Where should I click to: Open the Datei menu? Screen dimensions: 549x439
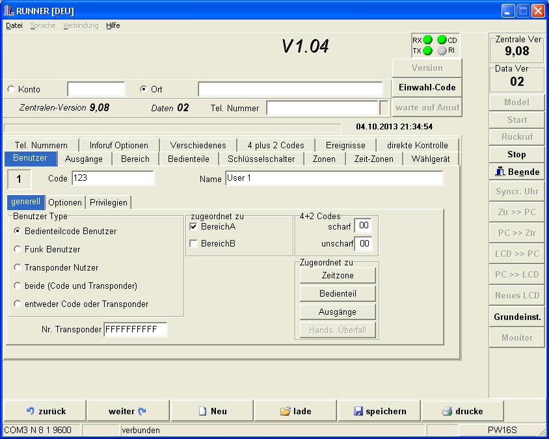click(14, 25)
